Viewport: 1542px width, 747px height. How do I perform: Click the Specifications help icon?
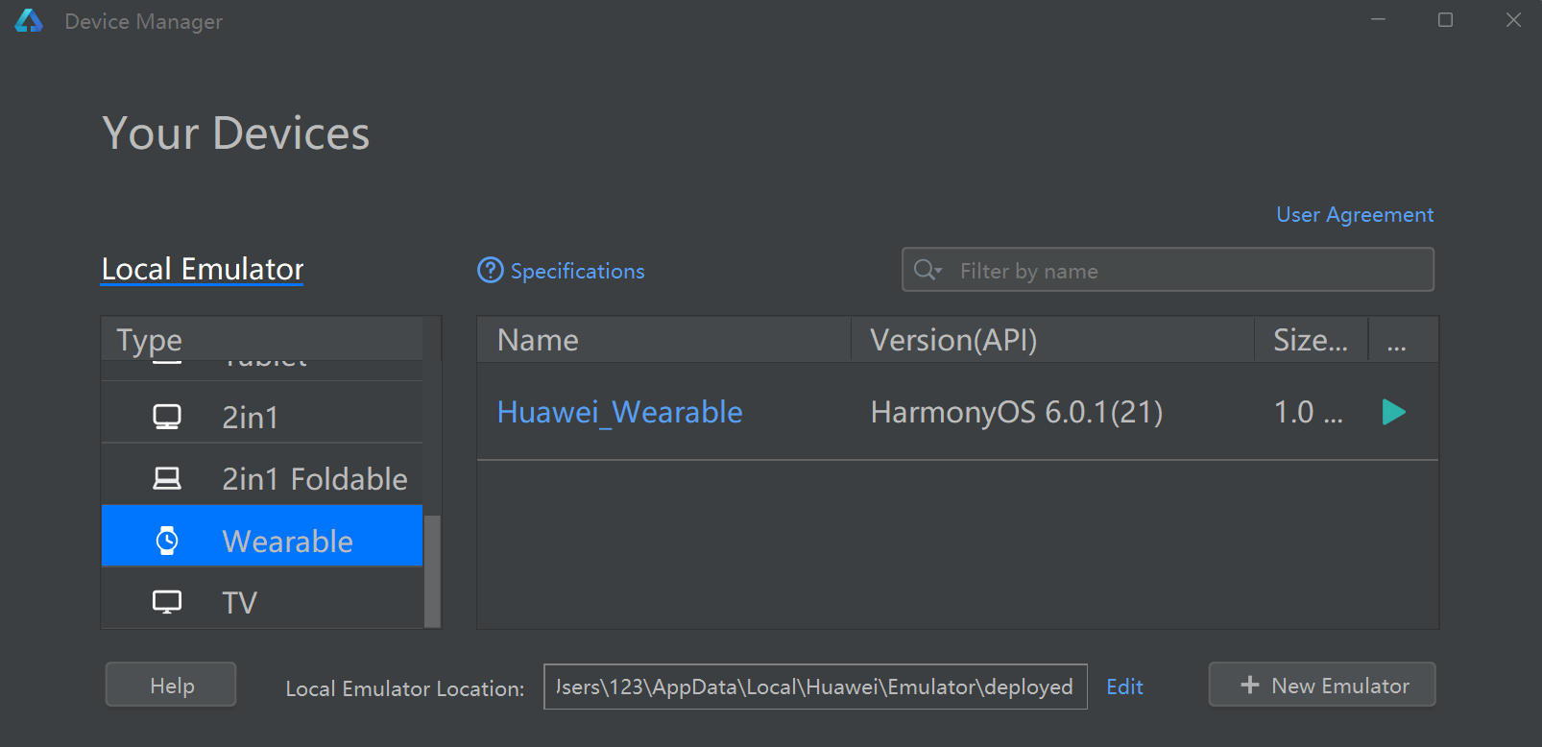click(x=491, y=271)
